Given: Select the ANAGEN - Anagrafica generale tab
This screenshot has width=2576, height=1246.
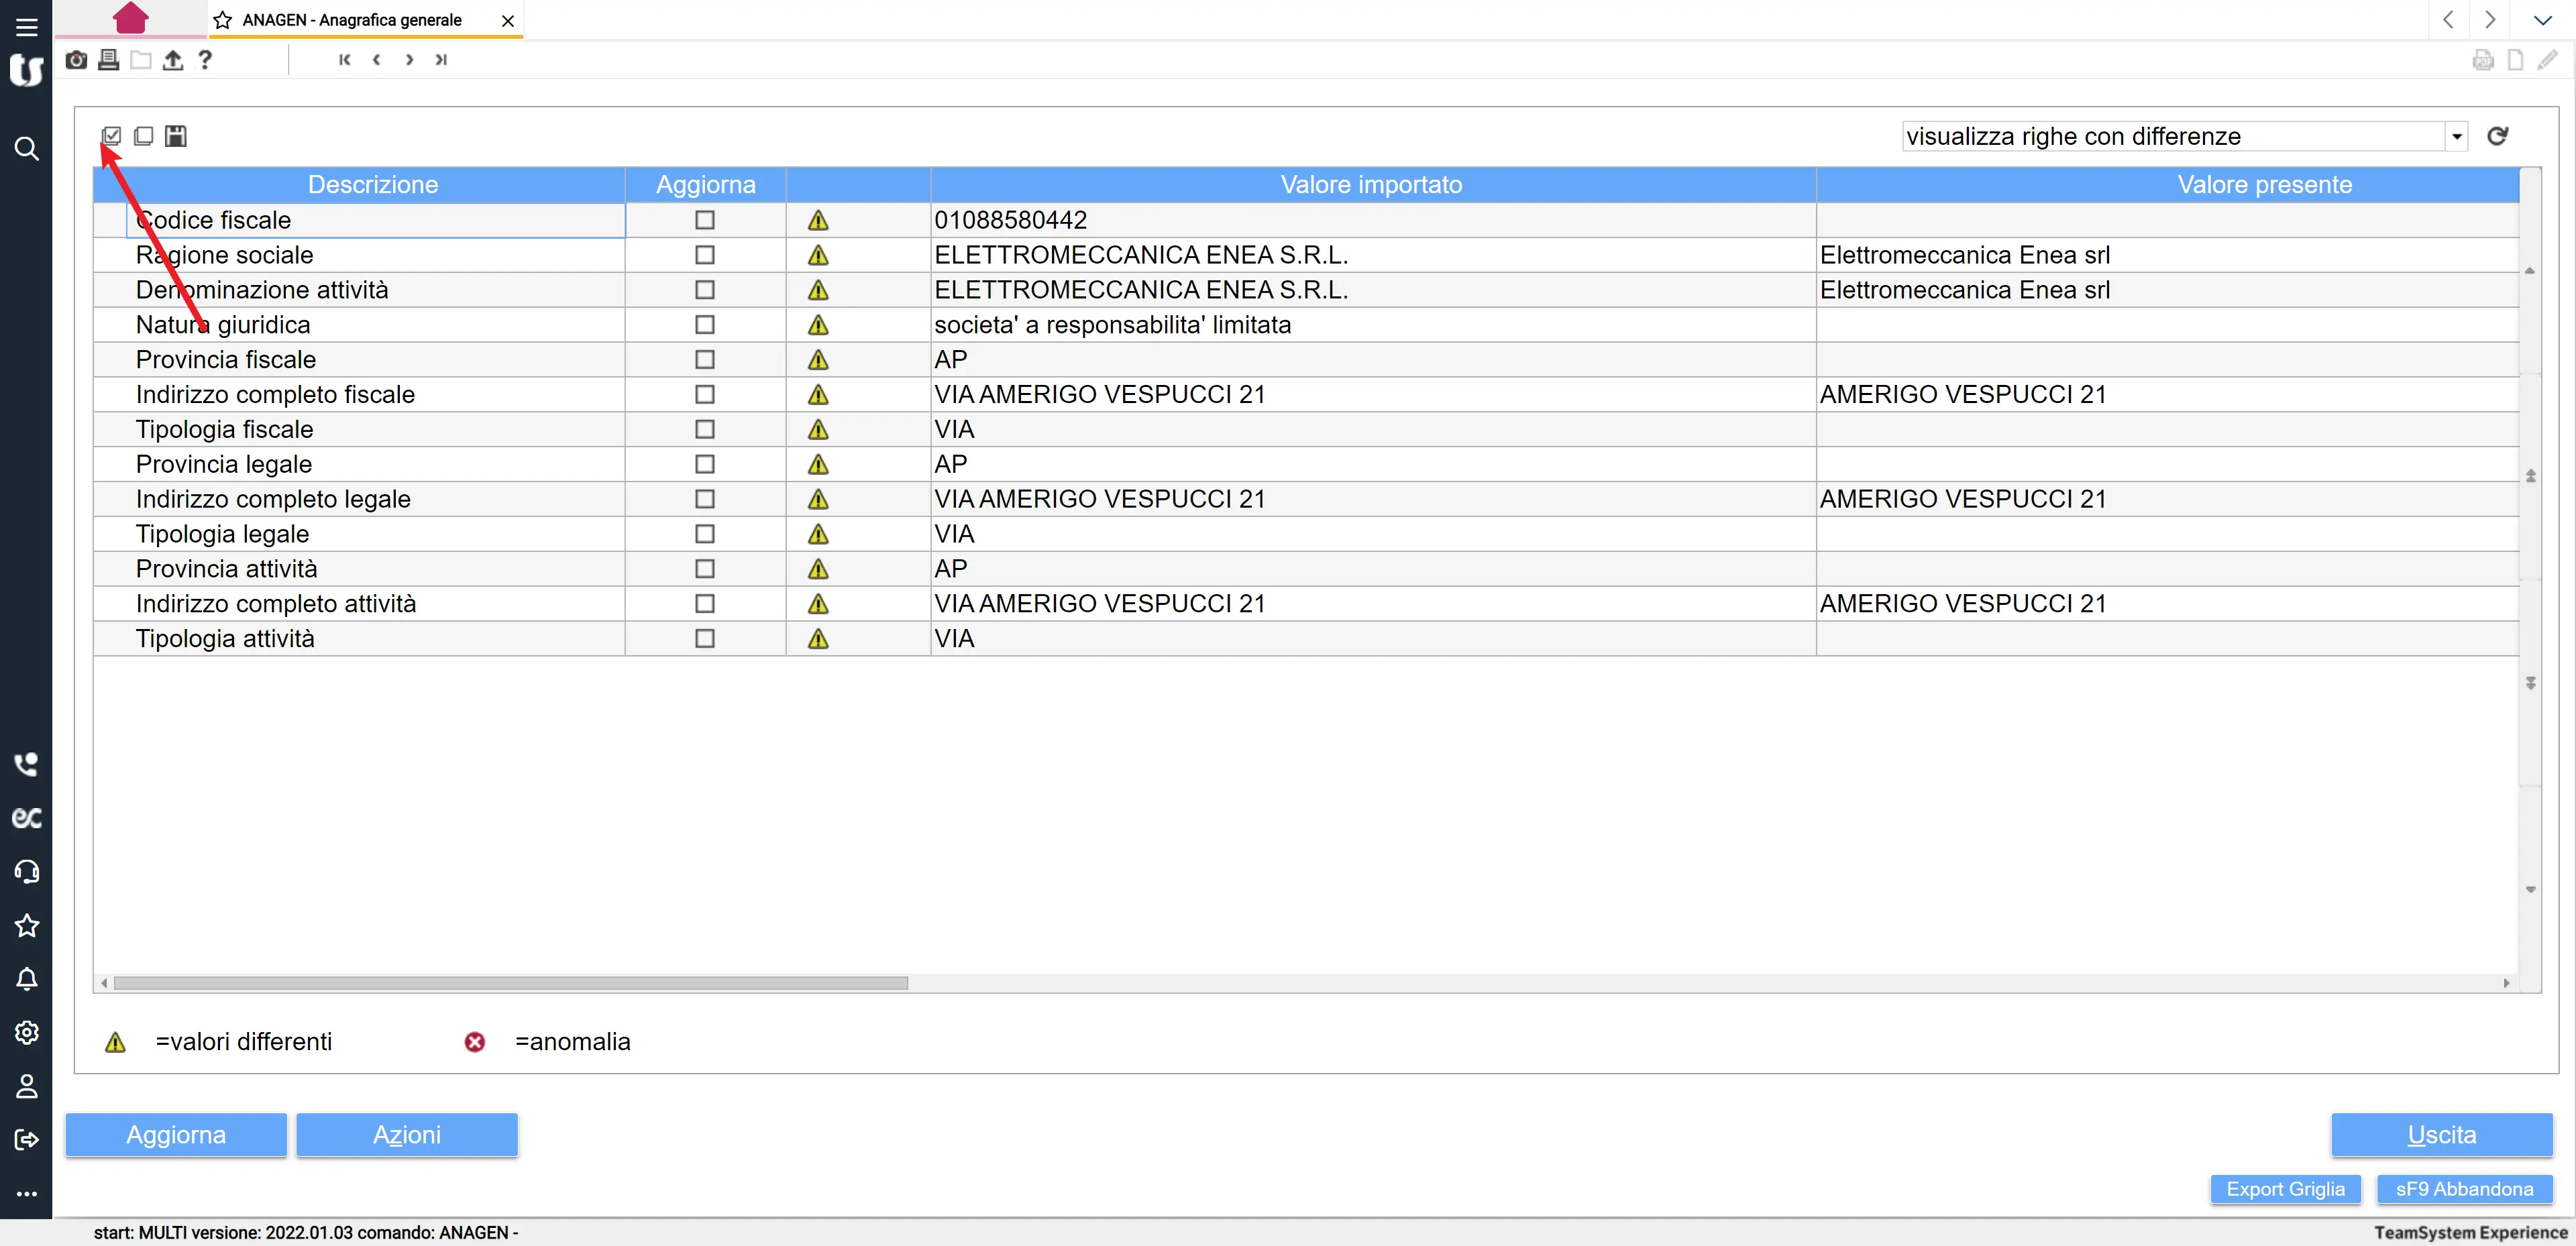Looking at the screenshot, I should [x=352, y=20].
